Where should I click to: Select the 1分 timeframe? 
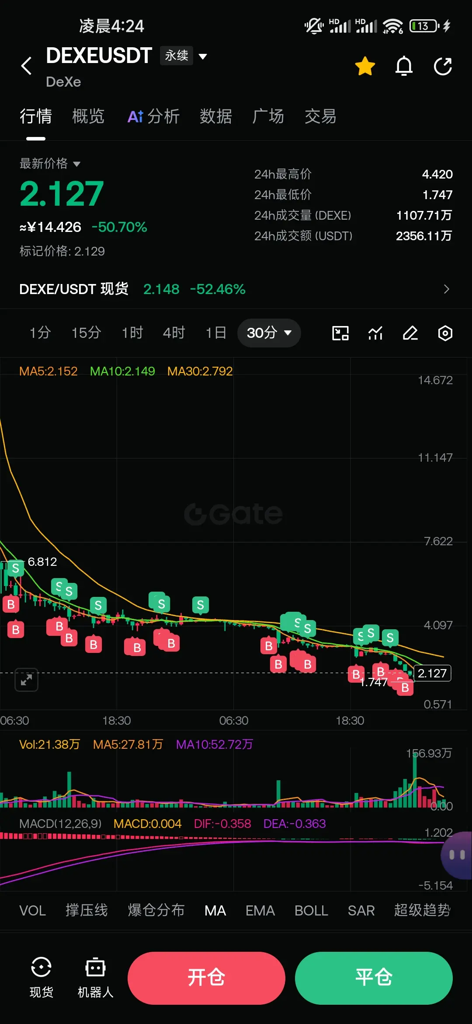click(40, 333)
